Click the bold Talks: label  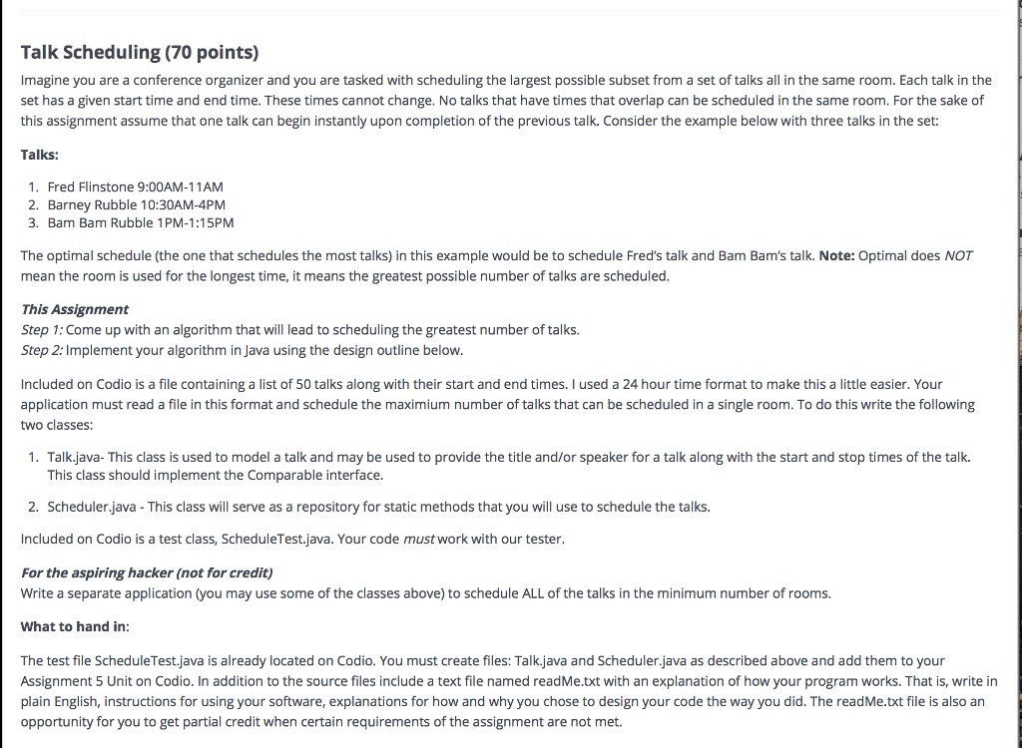point(39,155)
